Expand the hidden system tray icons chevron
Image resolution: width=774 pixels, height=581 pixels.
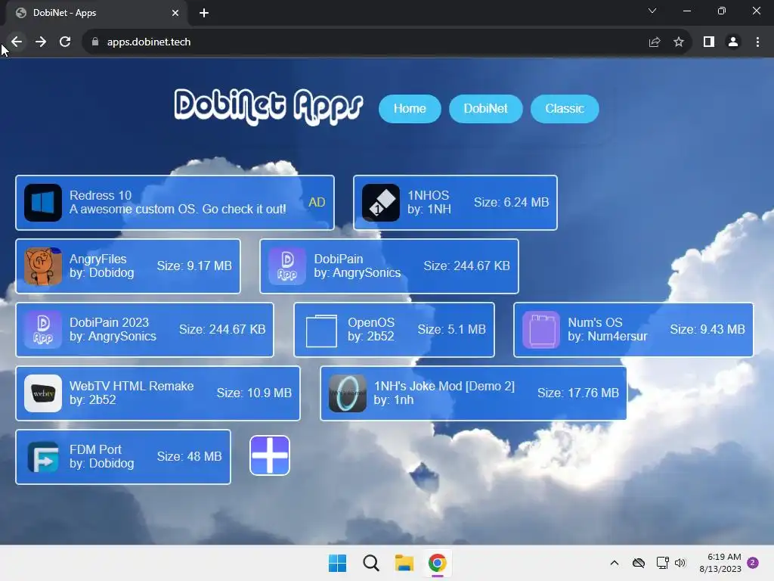point(615,563)
